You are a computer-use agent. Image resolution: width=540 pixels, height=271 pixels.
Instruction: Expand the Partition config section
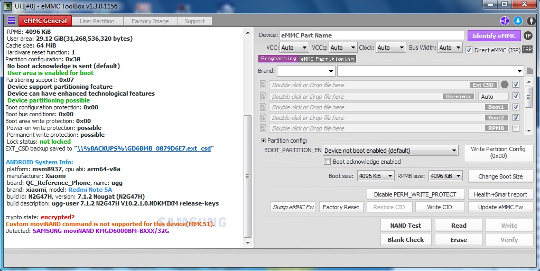pos(264,141)
